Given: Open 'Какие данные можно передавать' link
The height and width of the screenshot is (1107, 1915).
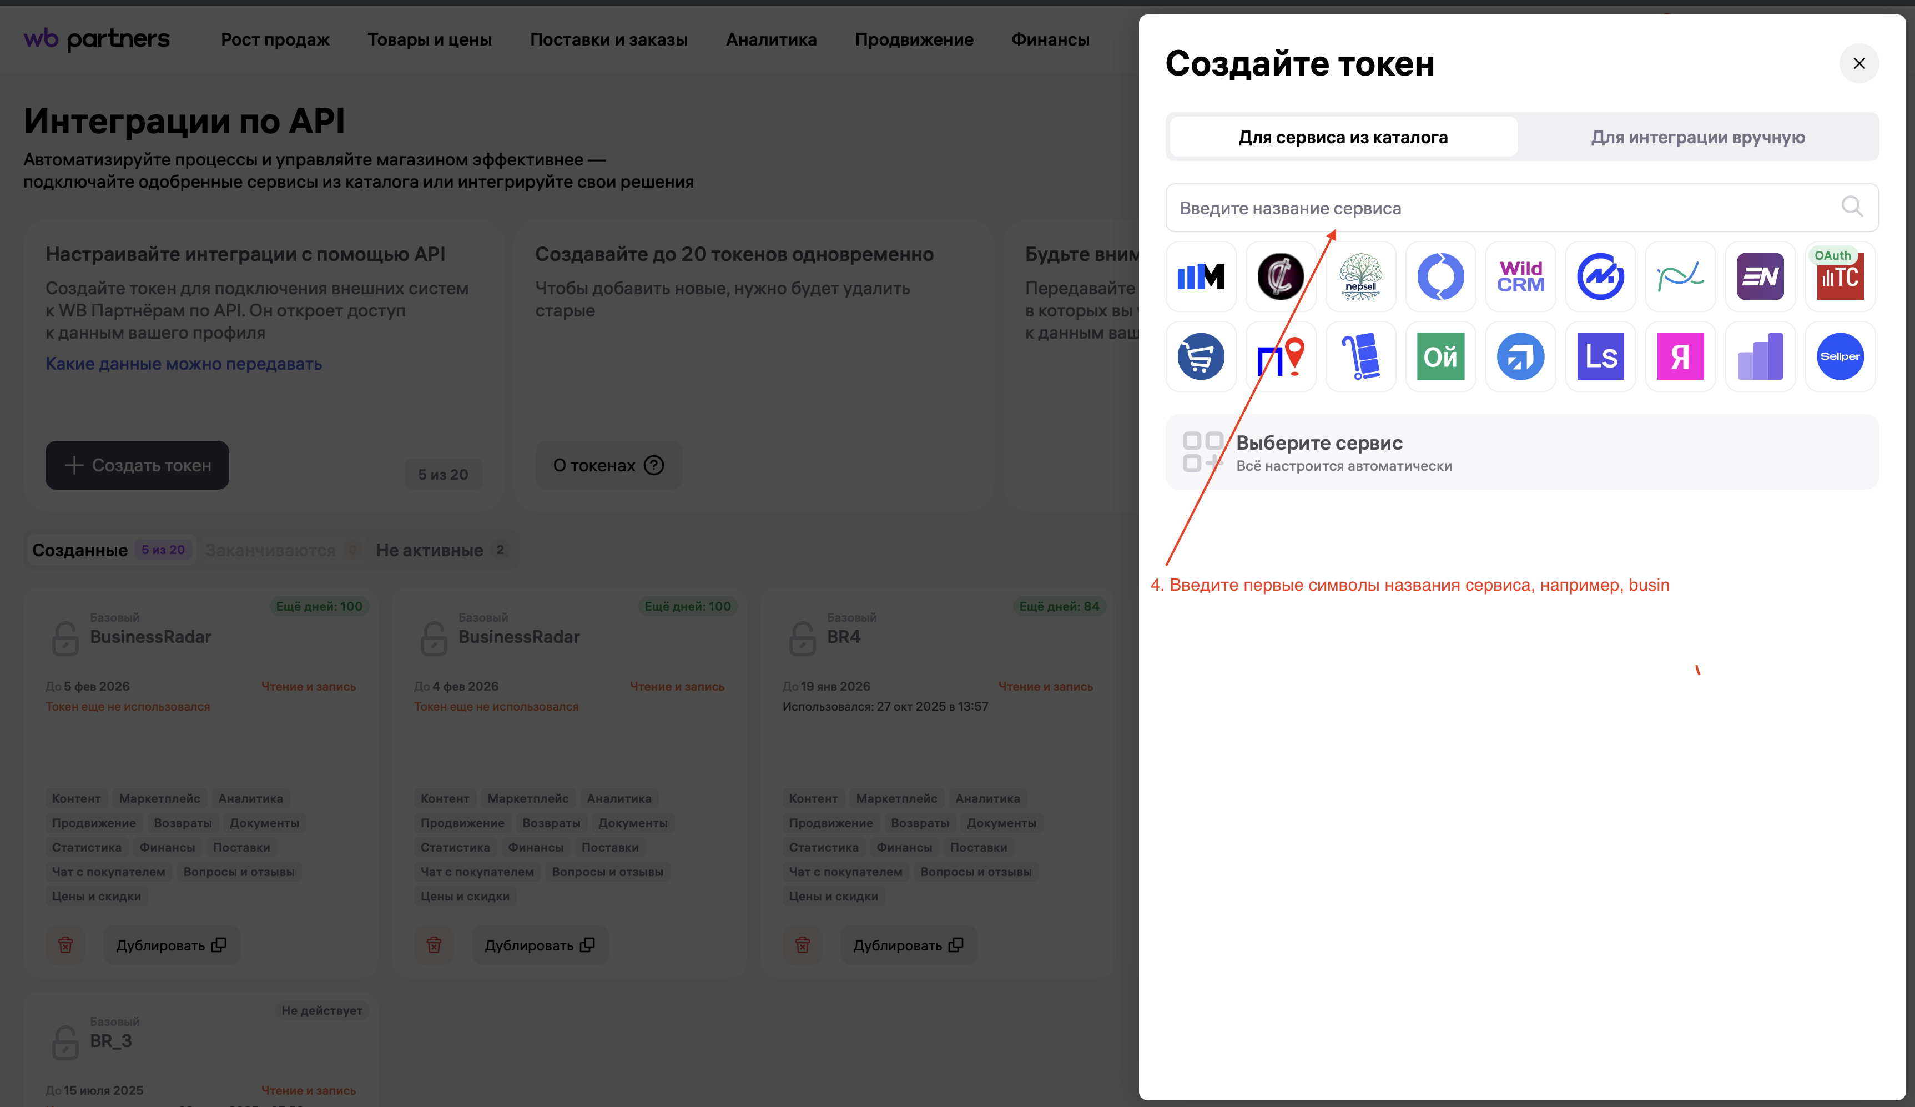Looking at the screenshot, I should (184, 364).
